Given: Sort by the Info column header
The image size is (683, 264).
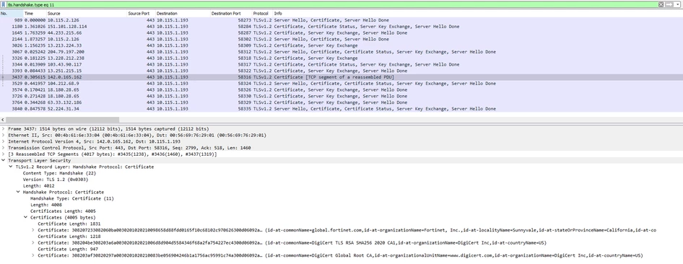Looking at the screenshot, I should (x=477, y=14).
